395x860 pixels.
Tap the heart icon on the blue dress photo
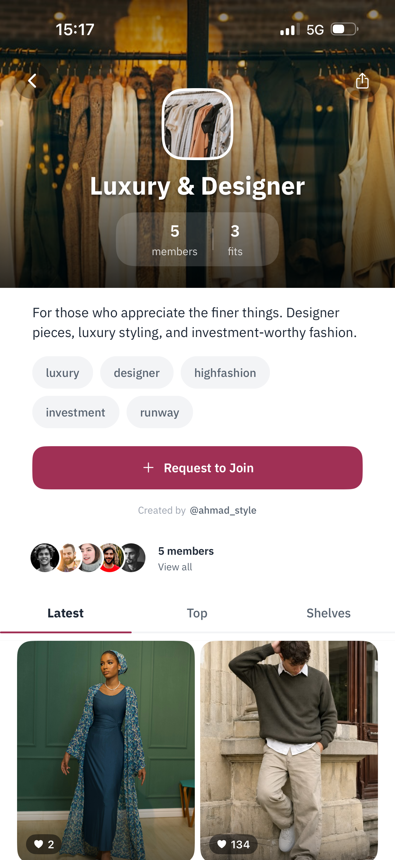tap(39, 844)
